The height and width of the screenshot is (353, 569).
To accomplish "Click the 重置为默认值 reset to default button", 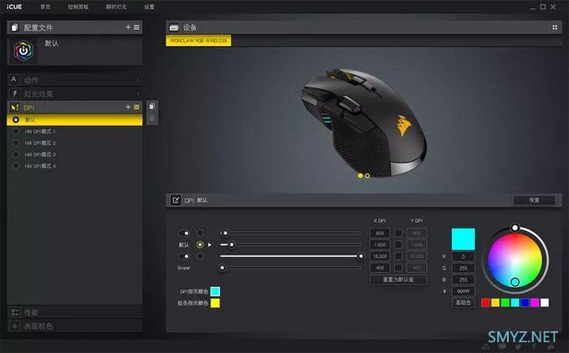I will [x=398, y=280].
